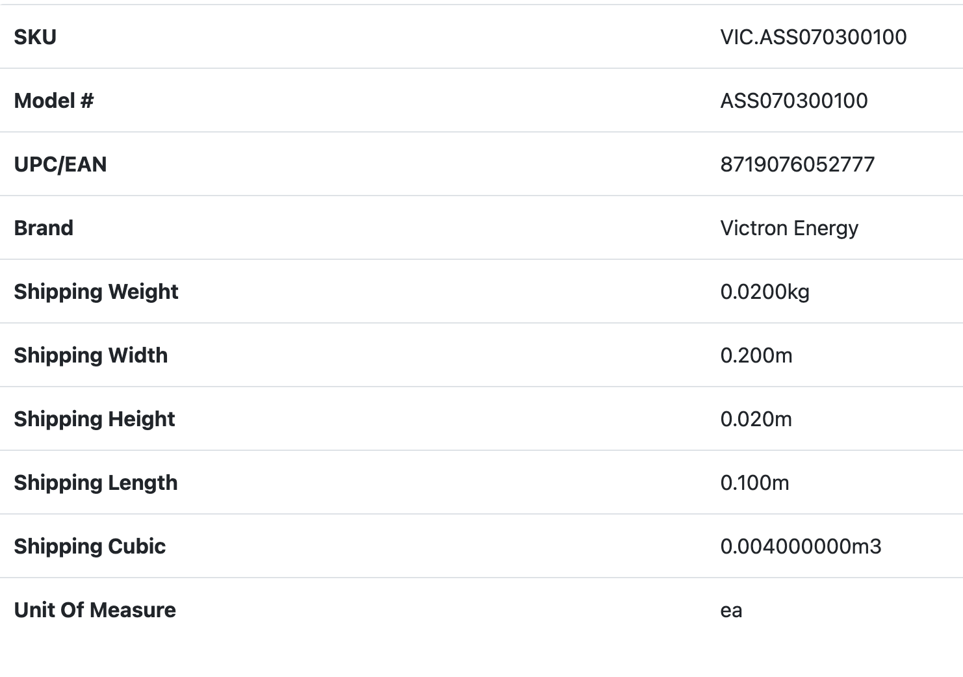The height and width of the screenshot is (677, 963).
Task: Click the SKU row label
Action: pos(35,37)
